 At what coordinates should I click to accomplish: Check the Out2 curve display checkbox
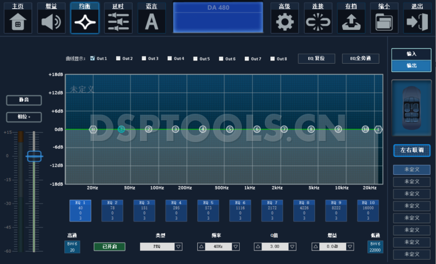pyautogui.click(x=118, y=58)
